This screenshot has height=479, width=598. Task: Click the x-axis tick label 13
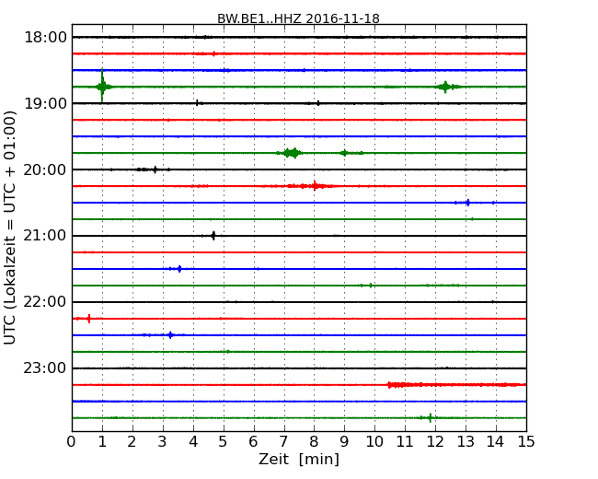coord(466,442)
